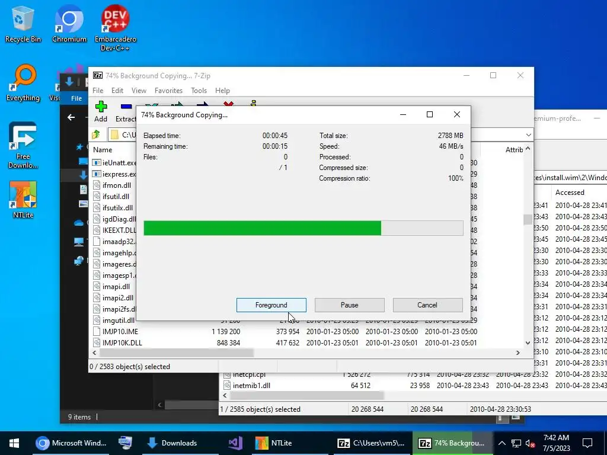
Task: Switch to C:\Users\vm5 7-Zip taskbar item
Action: click(371, 443)
